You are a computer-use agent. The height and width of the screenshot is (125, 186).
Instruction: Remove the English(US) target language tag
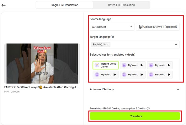(x=108, y=45)
